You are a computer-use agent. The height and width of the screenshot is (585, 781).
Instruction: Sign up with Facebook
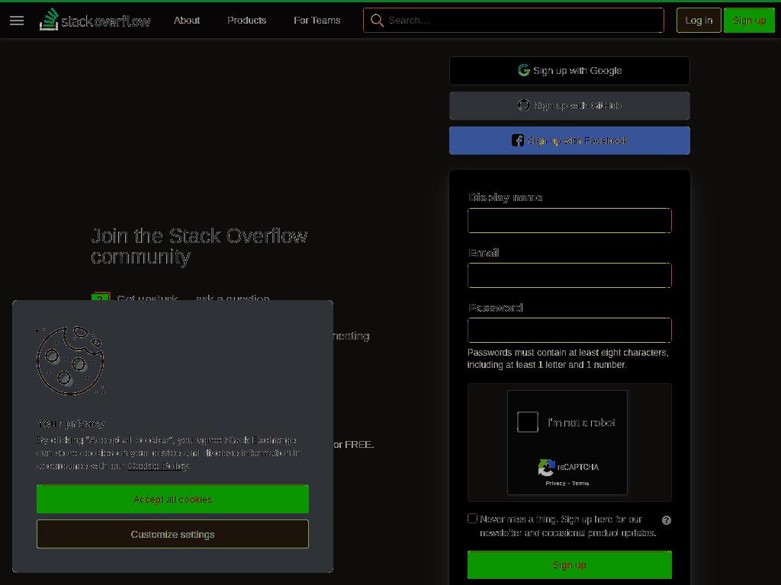pyautogui.click(x=569, y=140)
